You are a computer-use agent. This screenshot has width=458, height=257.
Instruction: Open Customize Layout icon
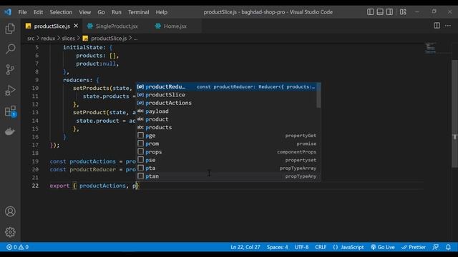[x=403, y=12]
